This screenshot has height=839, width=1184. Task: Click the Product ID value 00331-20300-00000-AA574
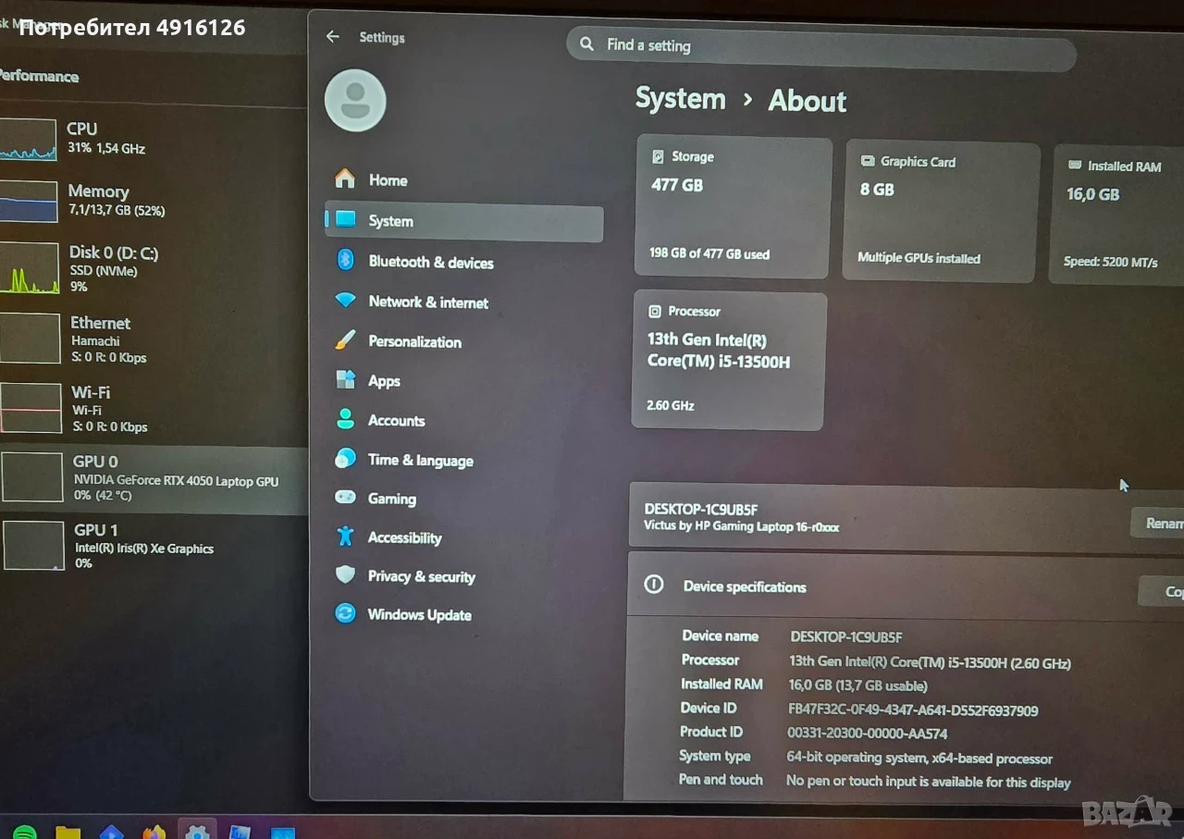tap(867, 734)
